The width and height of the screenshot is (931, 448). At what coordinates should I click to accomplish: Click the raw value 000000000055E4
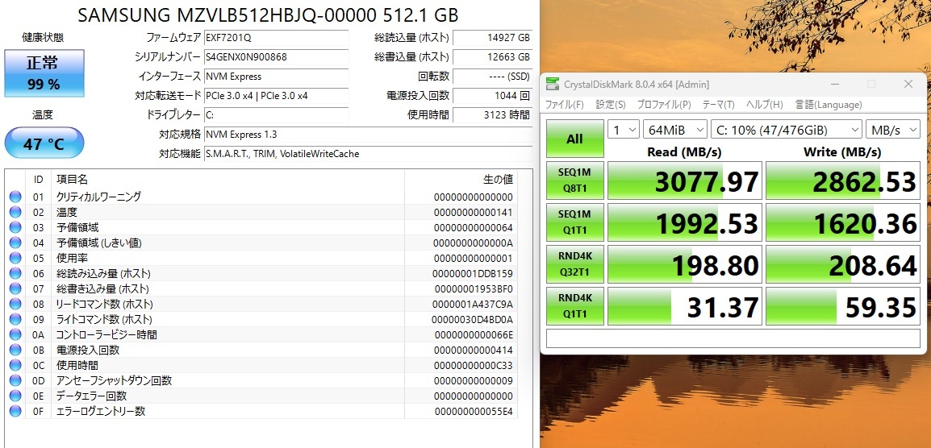[x=474, y=412]
